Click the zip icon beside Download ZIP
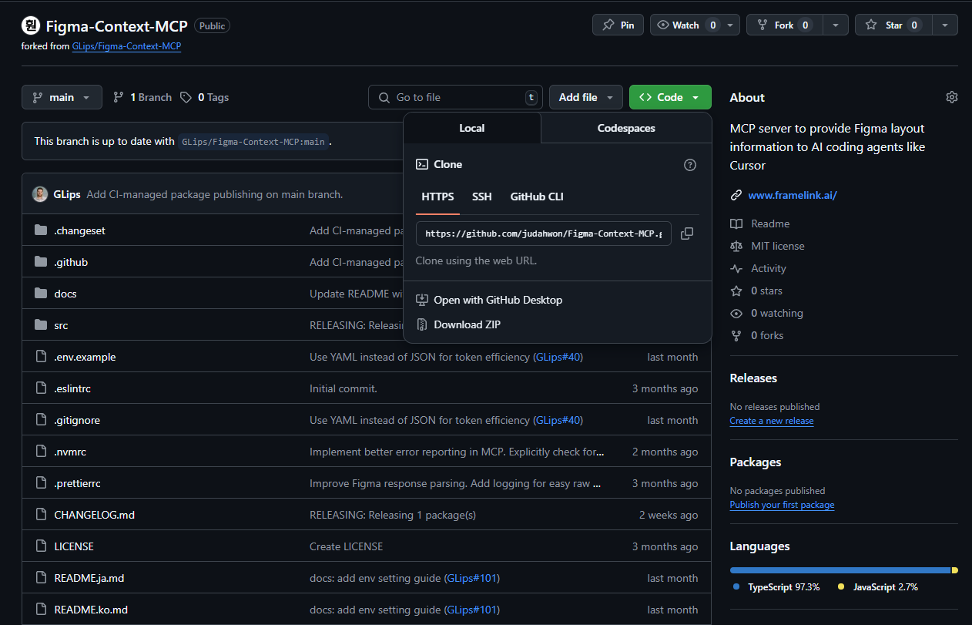This screenshot has height=625, width=972. [422, 324]
